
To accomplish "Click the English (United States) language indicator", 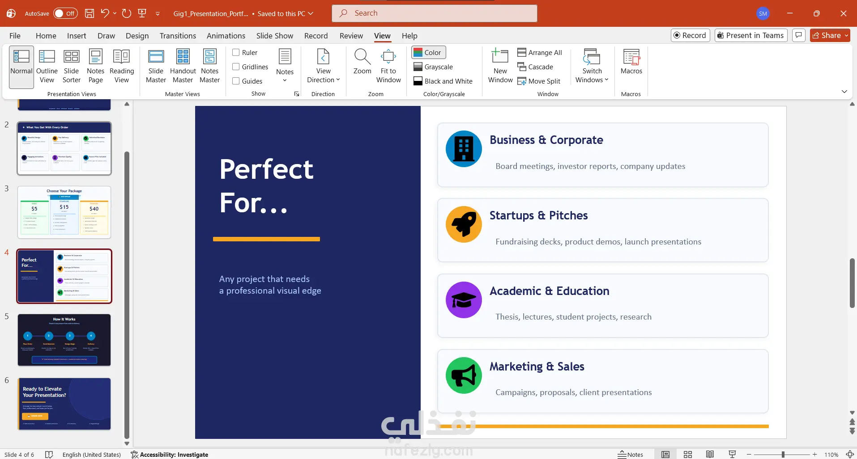I will [x=92, y=455].
